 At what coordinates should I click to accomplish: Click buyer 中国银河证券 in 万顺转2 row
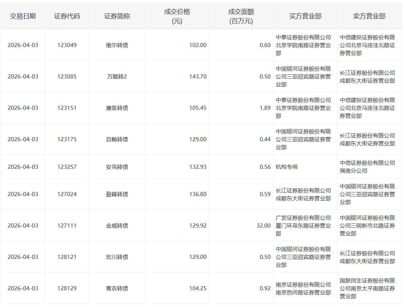click(303, 76)
